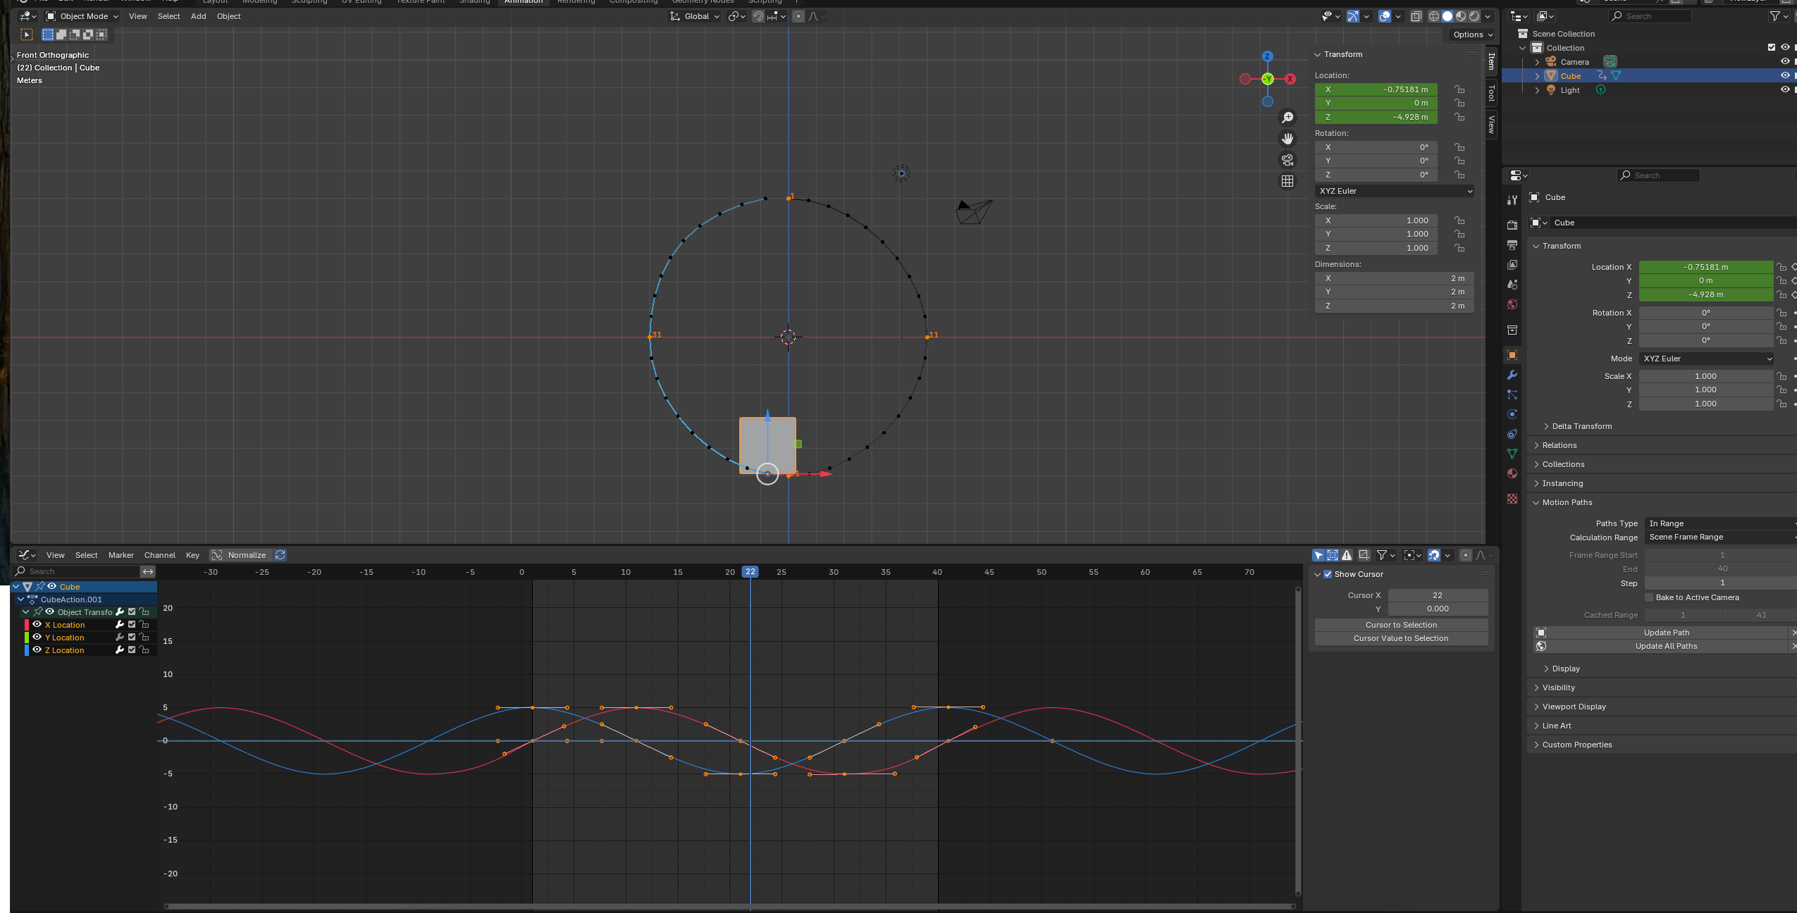Open the Physics properties tab icon
This screenshot has height=913, width=1797.
tap(1512, 414)
